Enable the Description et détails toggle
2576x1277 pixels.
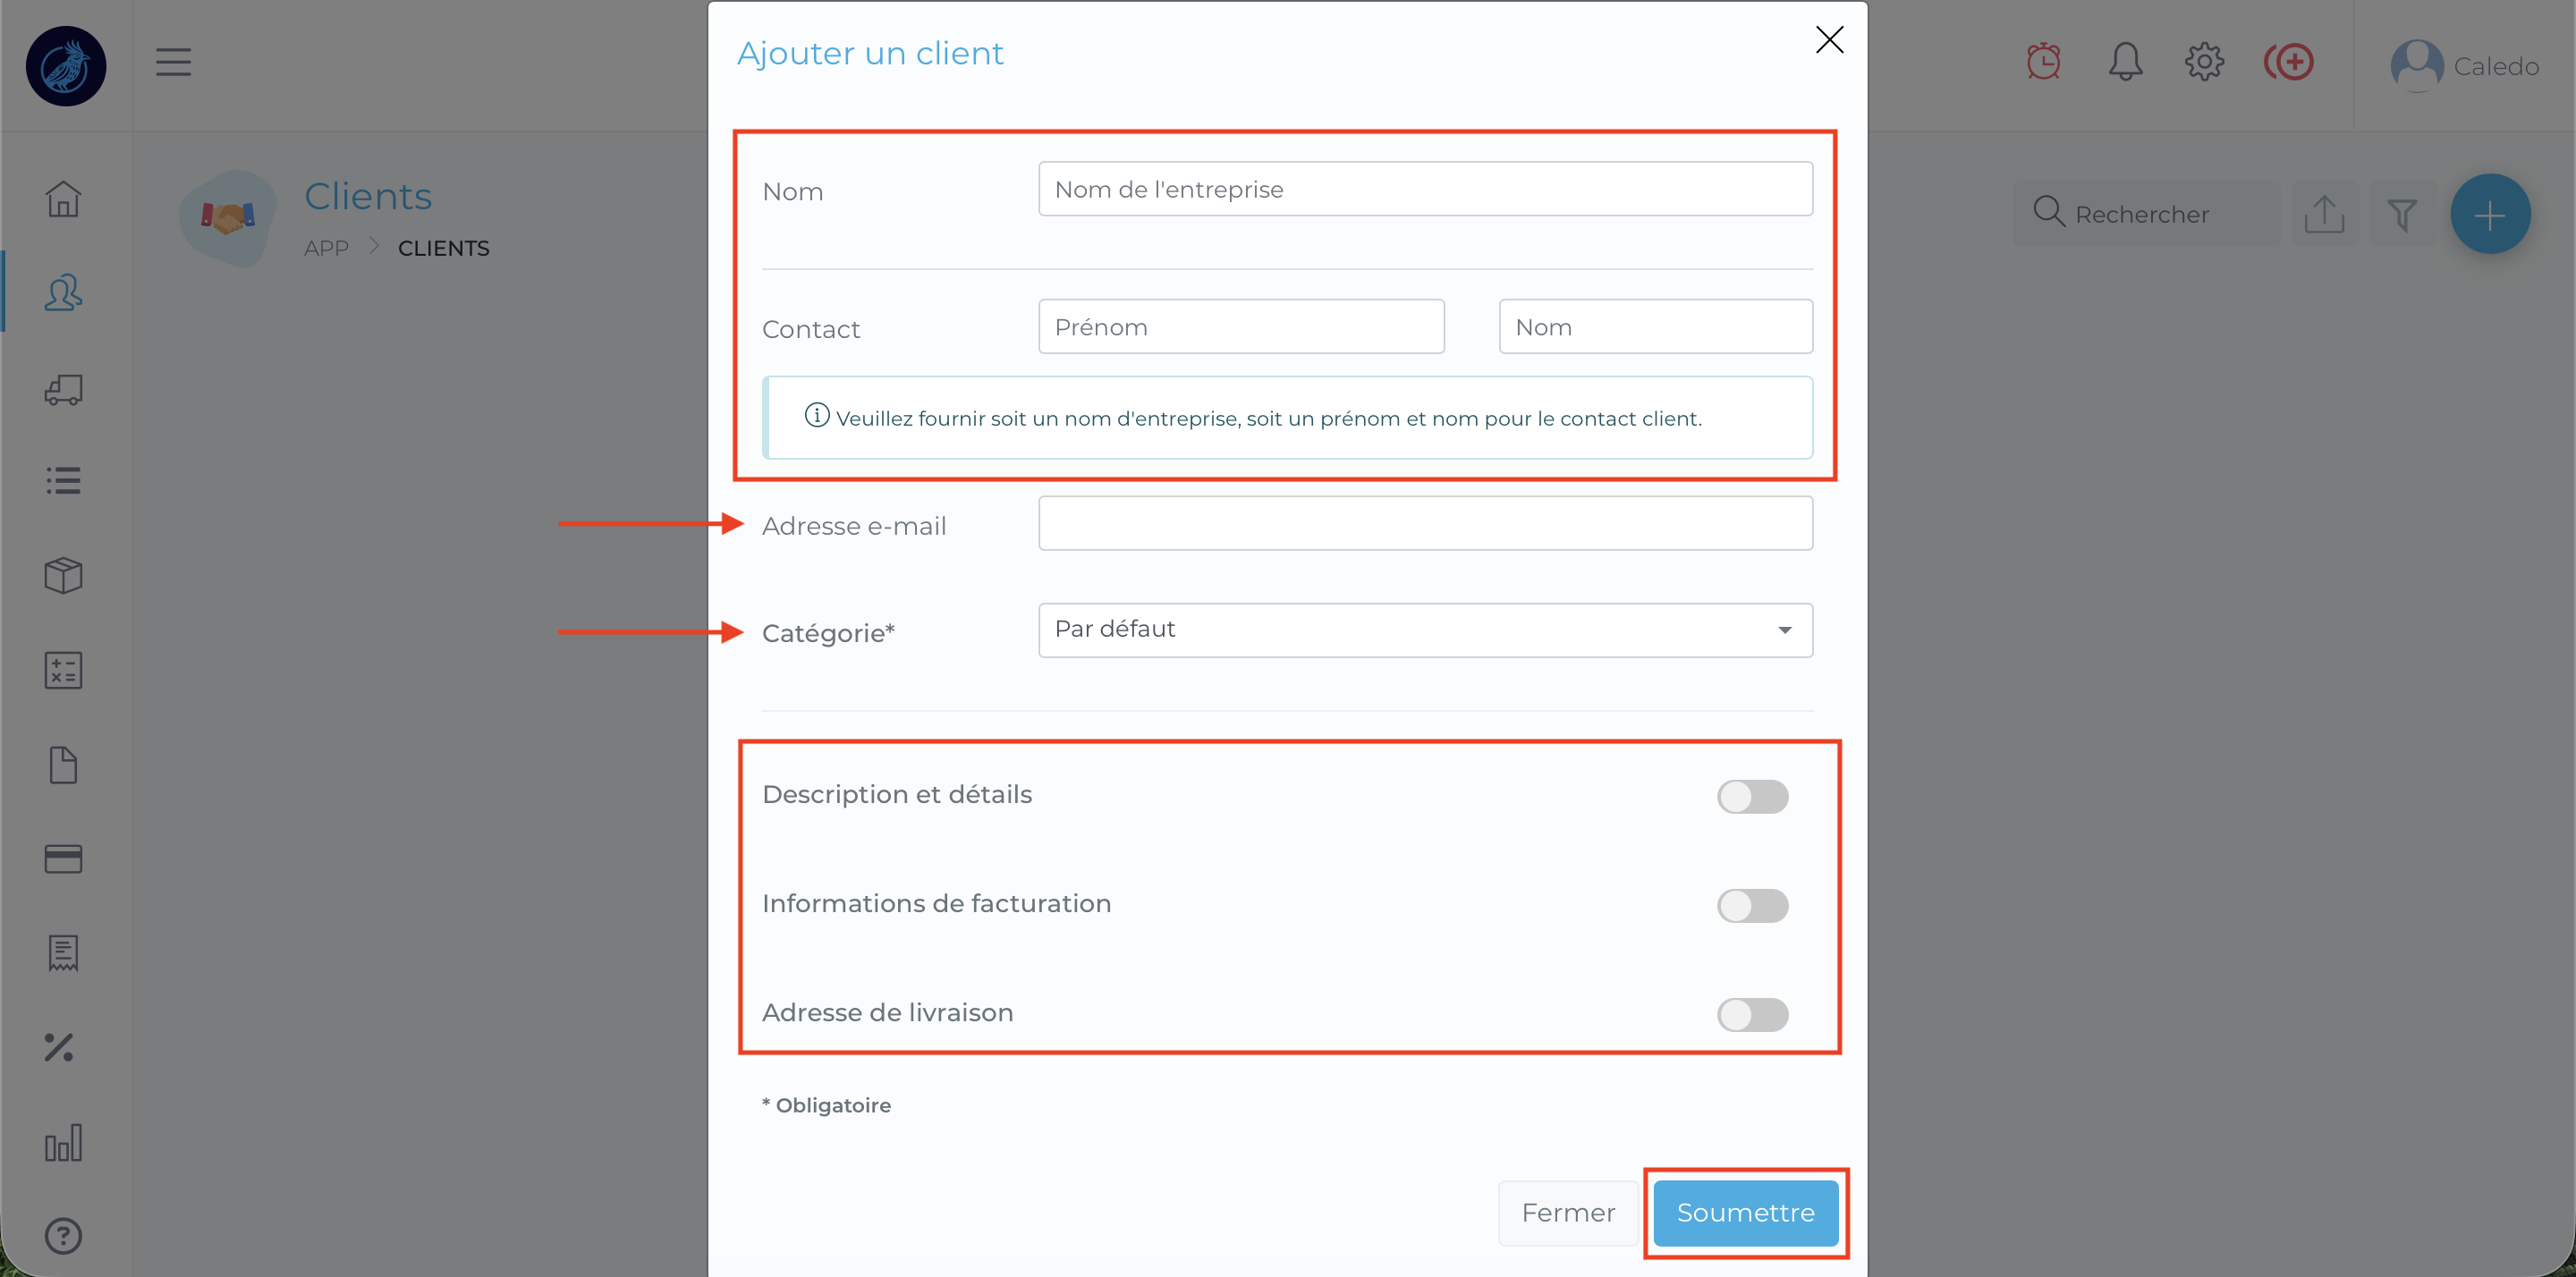(x=1752, y=797)
